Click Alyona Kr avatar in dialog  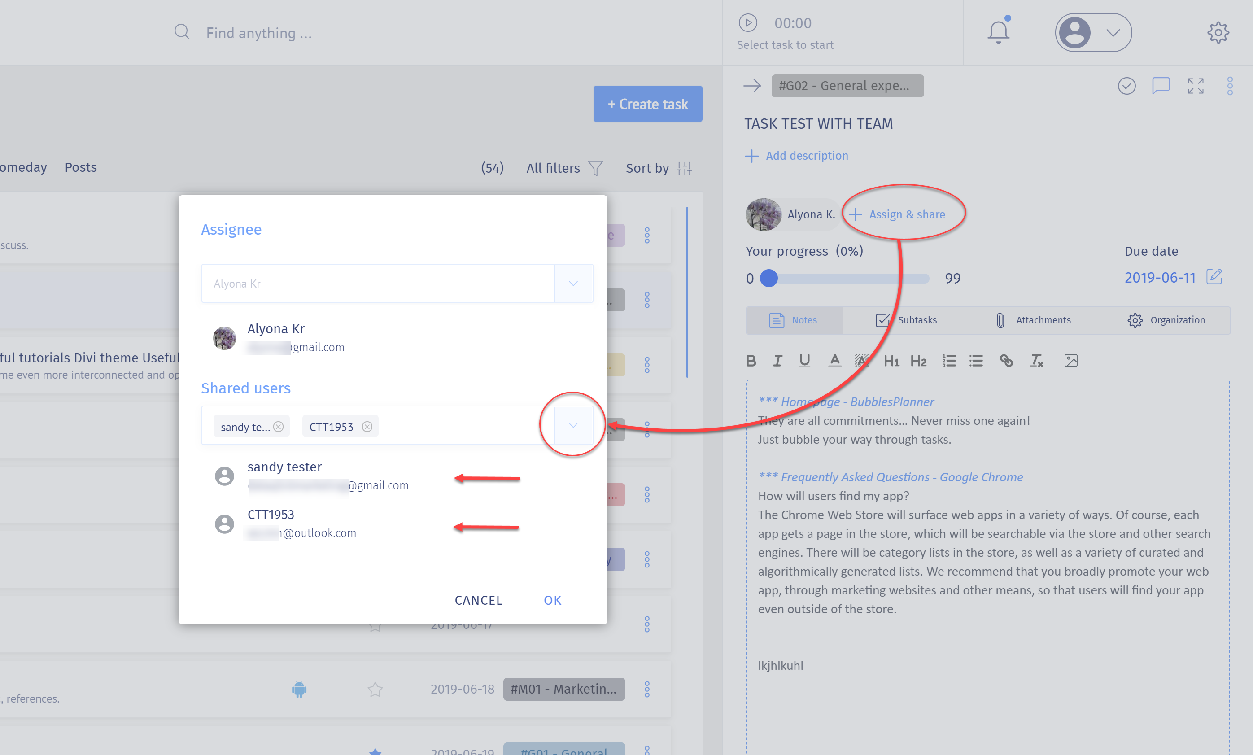click(224, 338)
